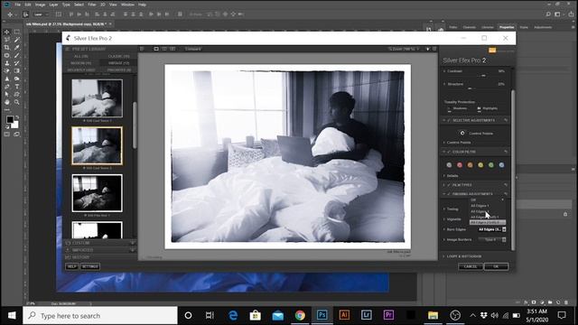Toggle Film Types section checkbox
The width and height of the screenshot is (578, 325).
(449, 185)
